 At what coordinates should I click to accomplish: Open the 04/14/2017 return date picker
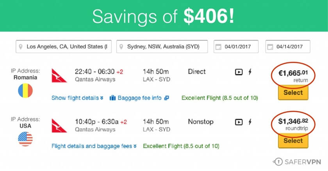pyautogui.click(x=288, y=46)
